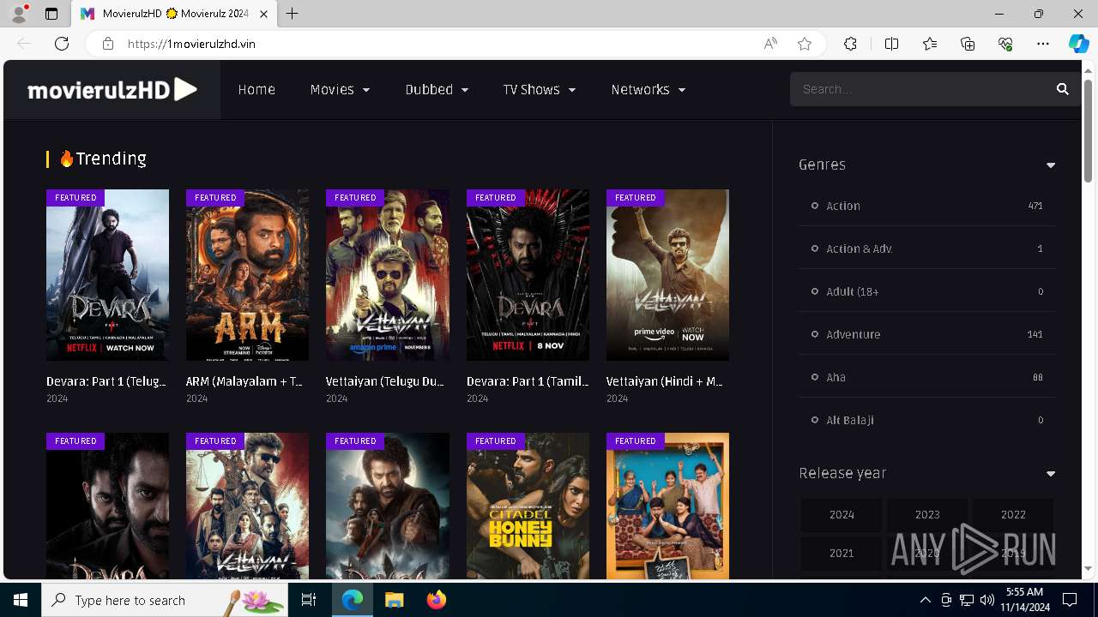Show hidden system tray icons
Image resolution: width=1098 pixels, height=617 pixels.
pyautogui.click(x=925, y=600)
